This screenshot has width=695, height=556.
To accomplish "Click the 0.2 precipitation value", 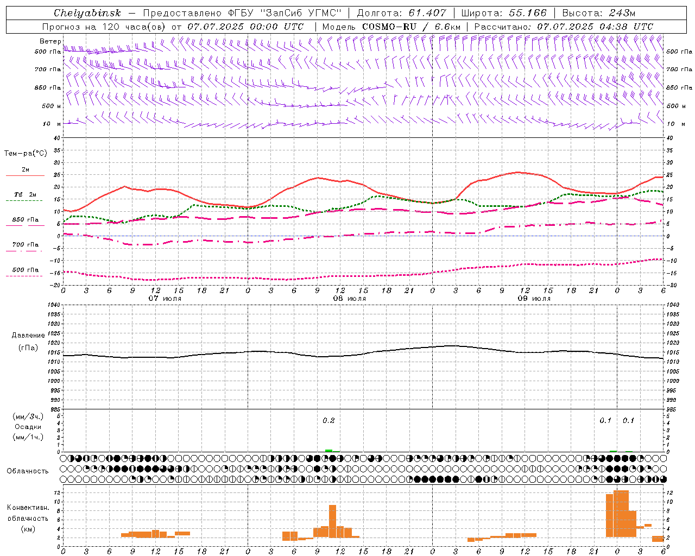I will click(328, 421).
